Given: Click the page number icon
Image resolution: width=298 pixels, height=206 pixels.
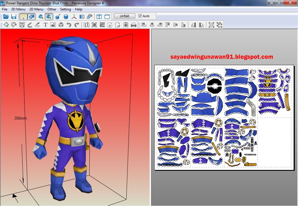Looking at the screenshot, I should point(110,25).
